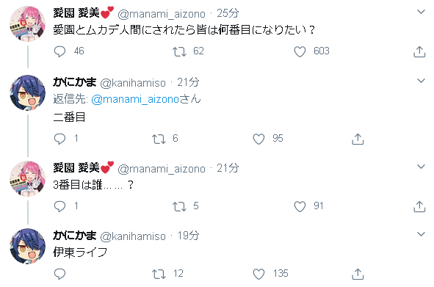Share the 3番目は誰 tweet
The height and width of the screenshot is (287, 434).
(419, 206)
